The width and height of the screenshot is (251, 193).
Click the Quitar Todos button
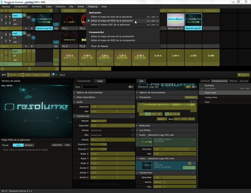coord(57,145)
